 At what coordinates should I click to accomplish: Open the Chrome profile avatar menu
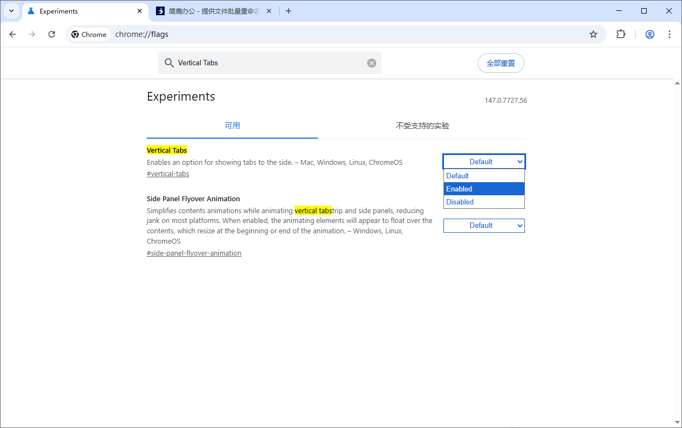[x=649, y=34]
